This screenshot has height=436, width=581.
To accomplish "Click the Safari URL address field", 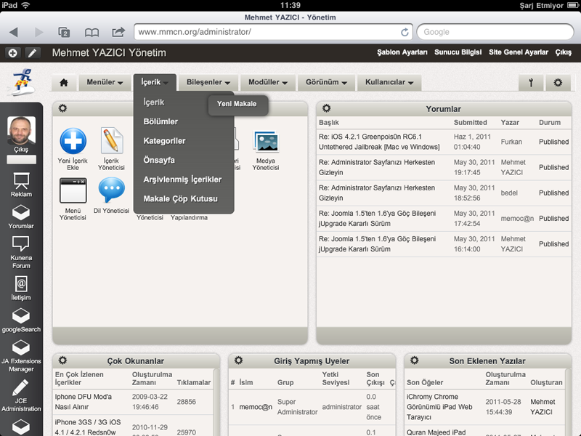I will click(x=267, y=32).
